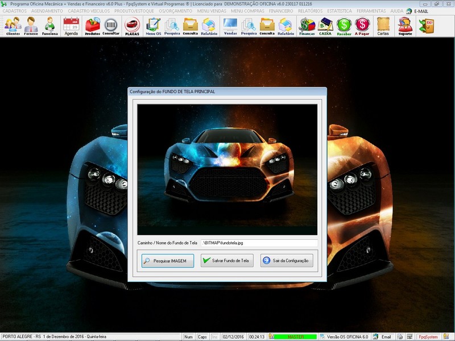Click the E-MAIL label in menu bar
Screen dimensions: 455x341
point(421,11)
